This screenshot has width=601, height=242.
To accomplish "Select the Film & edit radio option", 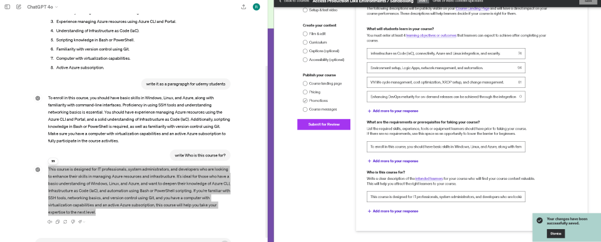I will (x=305, y=34).
